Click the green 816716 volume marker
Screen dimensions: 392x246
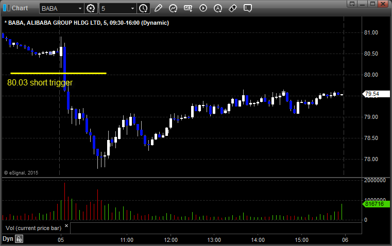coord(373,204)
